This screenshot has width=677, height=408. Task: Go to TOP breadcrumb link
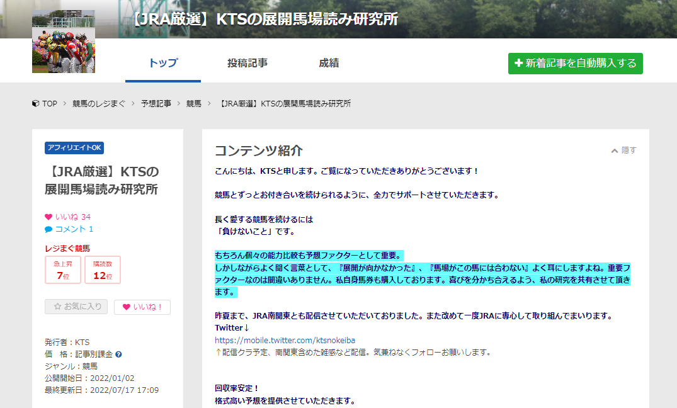pos(50,104)
